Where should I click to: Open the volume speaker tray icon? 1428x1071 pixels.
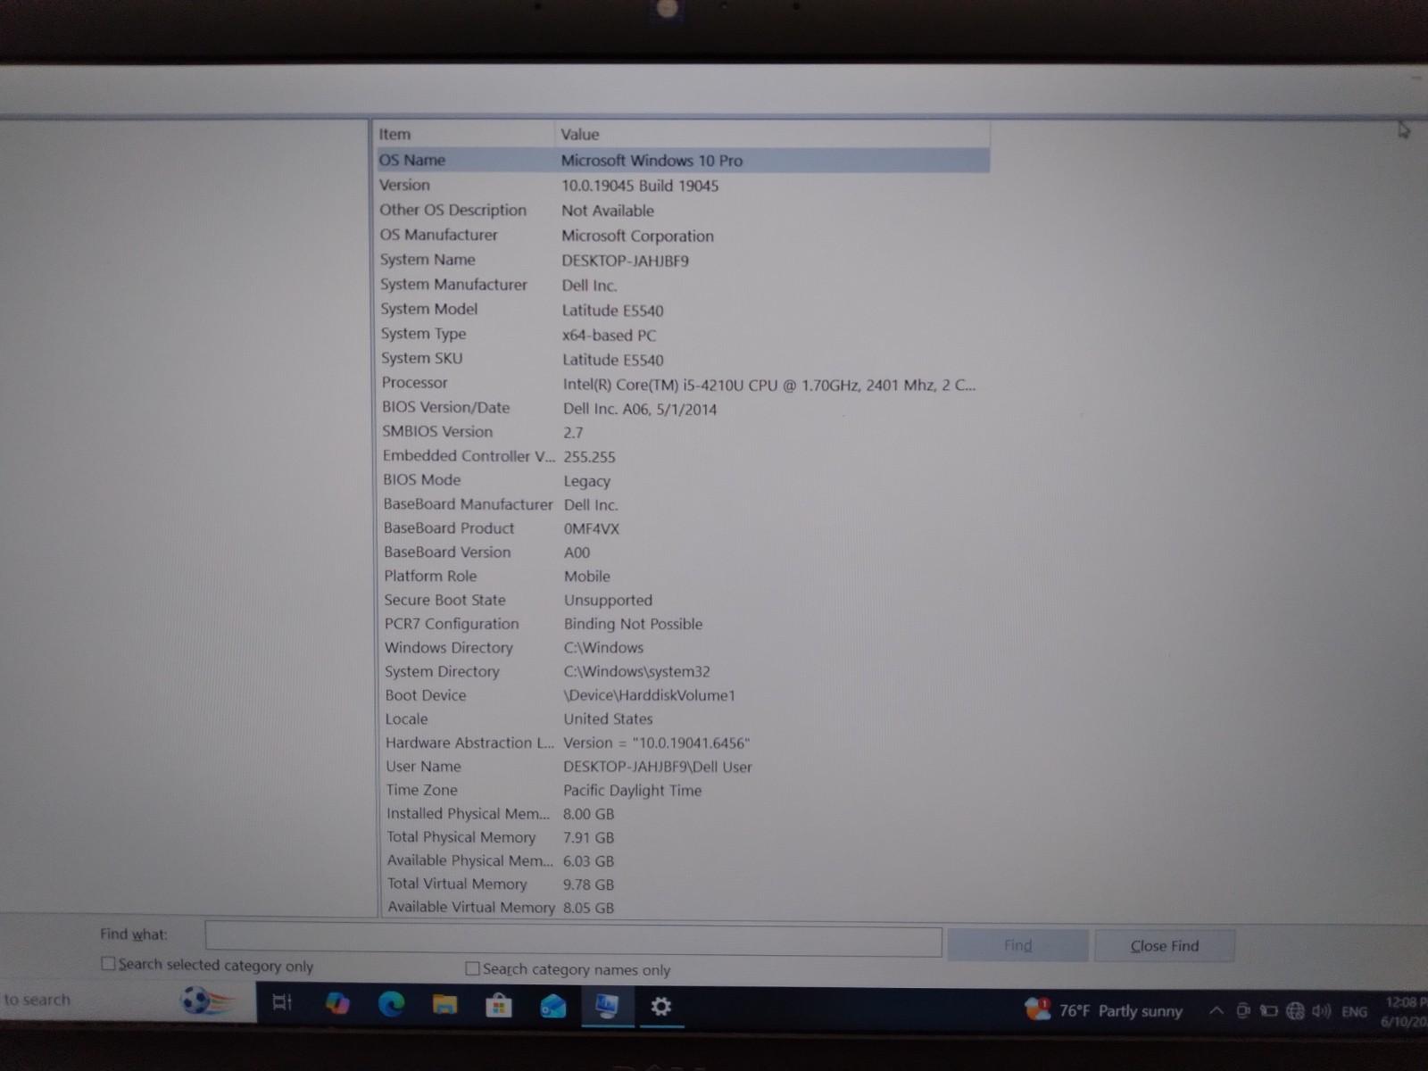pyautogui.click(x=1321, y=1011)
